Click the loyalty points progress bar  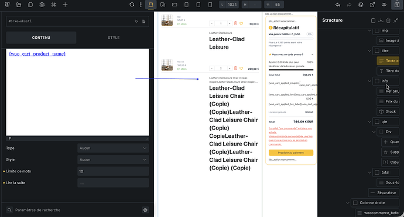tap(291, 39)
